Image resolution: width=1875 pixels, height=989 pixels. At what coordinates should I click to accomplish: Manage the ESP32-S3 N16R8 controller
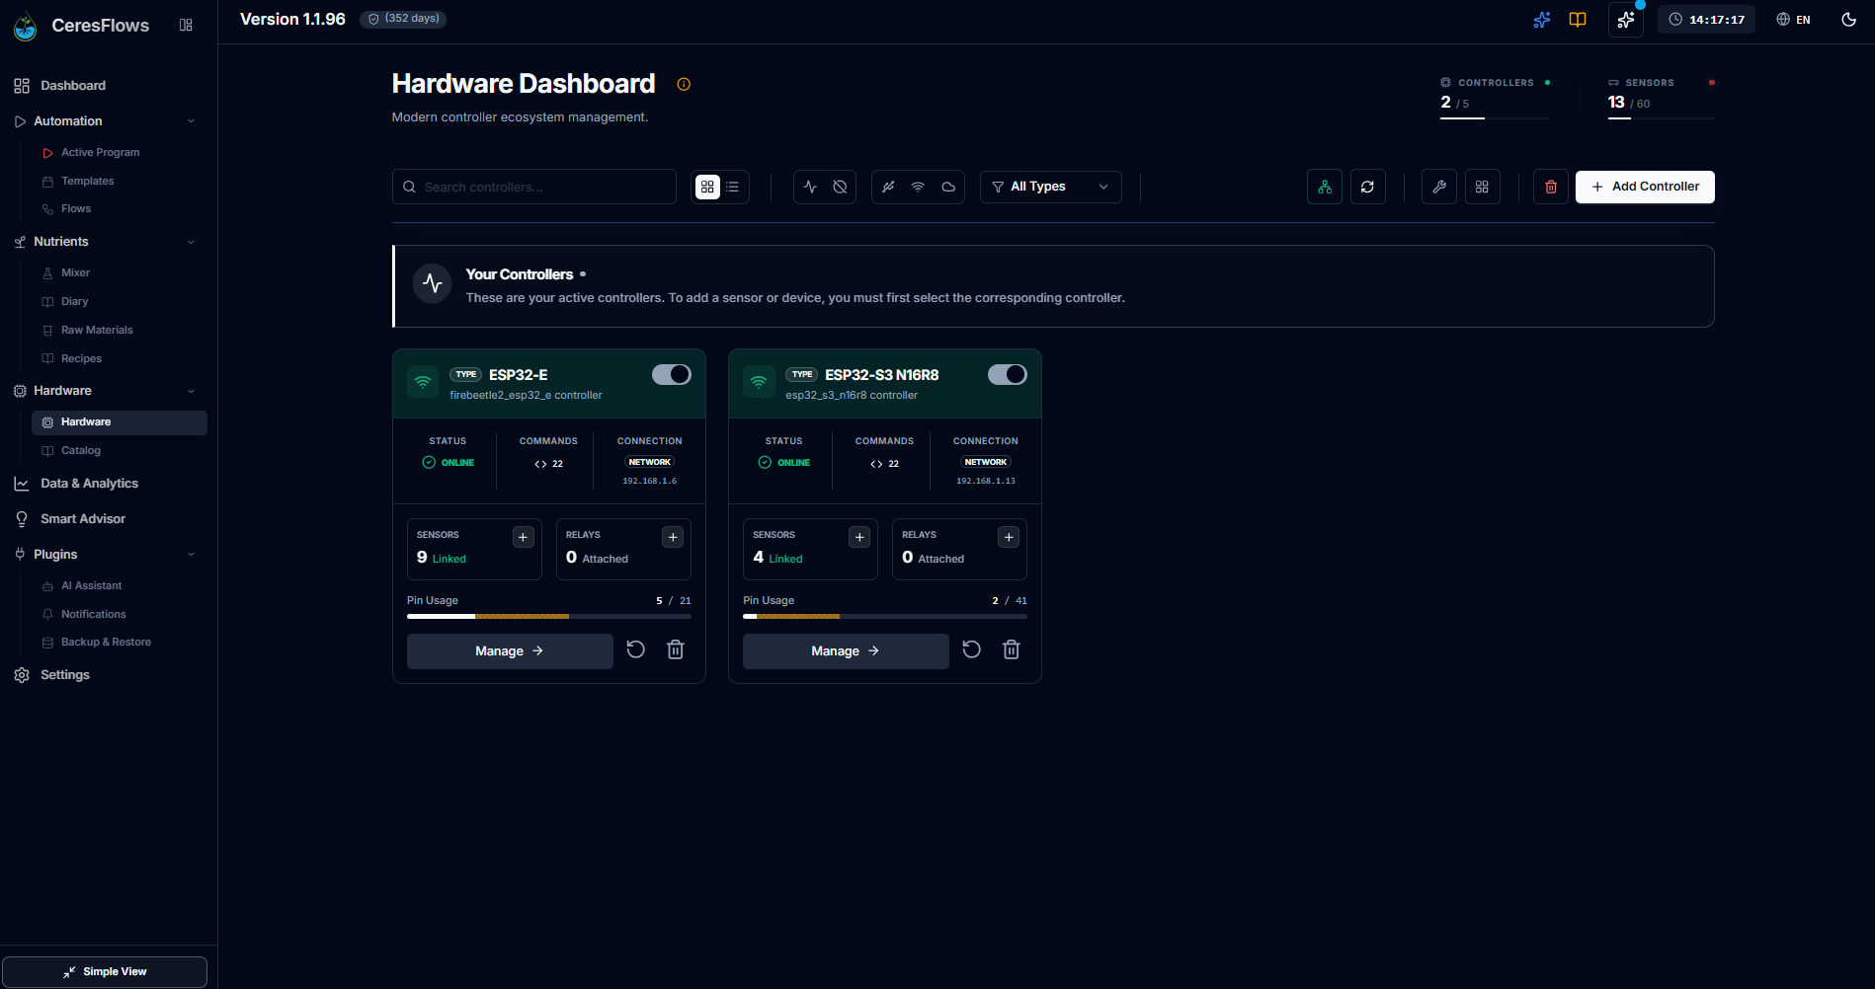tap(846, 651)
